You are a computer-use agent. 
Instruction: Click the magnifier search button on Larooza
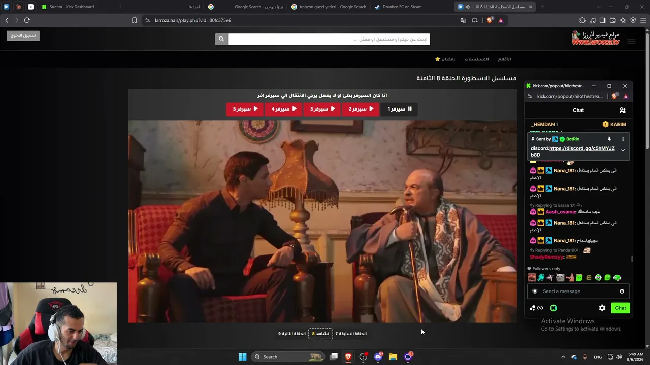(x=221, y=39)
